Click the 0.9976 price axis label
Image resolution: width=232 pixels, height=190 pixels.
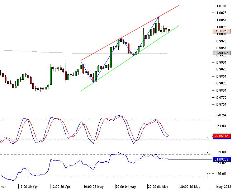[221, 41]
